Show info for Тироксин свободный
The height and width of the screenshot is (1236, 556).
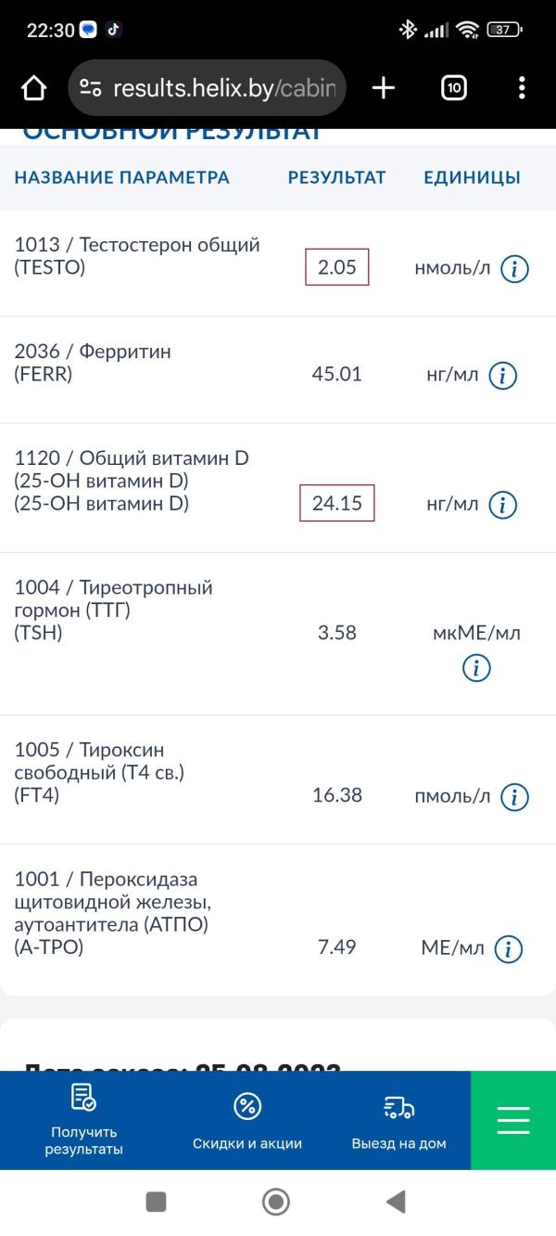click(514, 796)
